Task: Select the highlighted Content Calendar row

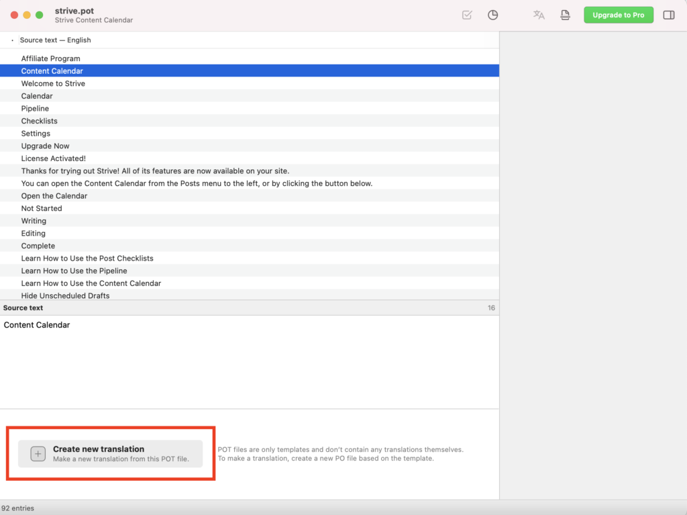Action: (x=250, y=71)
